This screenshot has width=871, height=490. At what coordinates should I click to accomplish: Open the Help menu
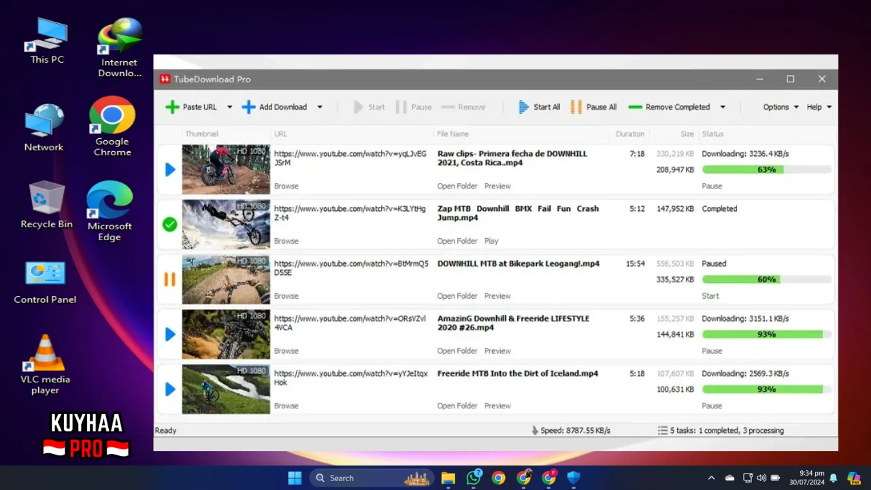coord(819,107)
